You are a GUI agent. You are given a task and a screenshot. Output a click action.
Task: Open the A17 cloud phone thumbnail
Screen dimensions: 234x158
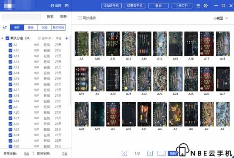point(207,44)
